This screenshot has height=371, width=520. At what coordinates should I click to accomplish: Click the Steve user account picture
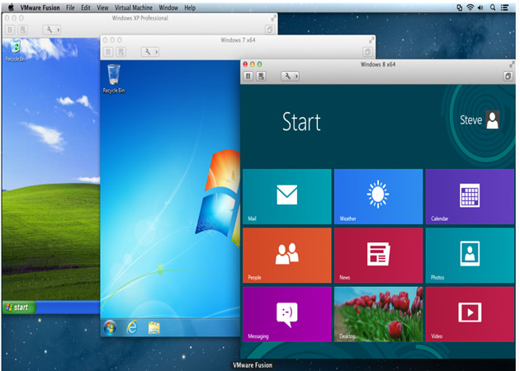coord(493,120)
